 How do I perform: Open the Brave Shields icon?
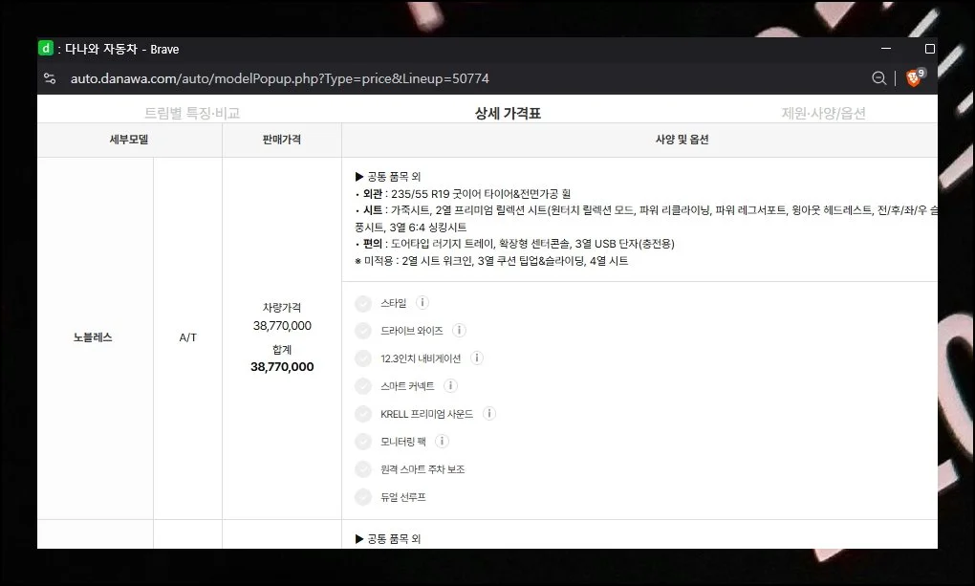pyautogui.click(x=914, y=78)
